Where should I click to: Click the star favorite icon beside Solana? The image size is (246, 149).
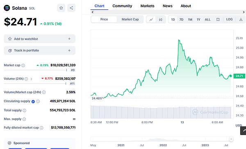point(61,8)
